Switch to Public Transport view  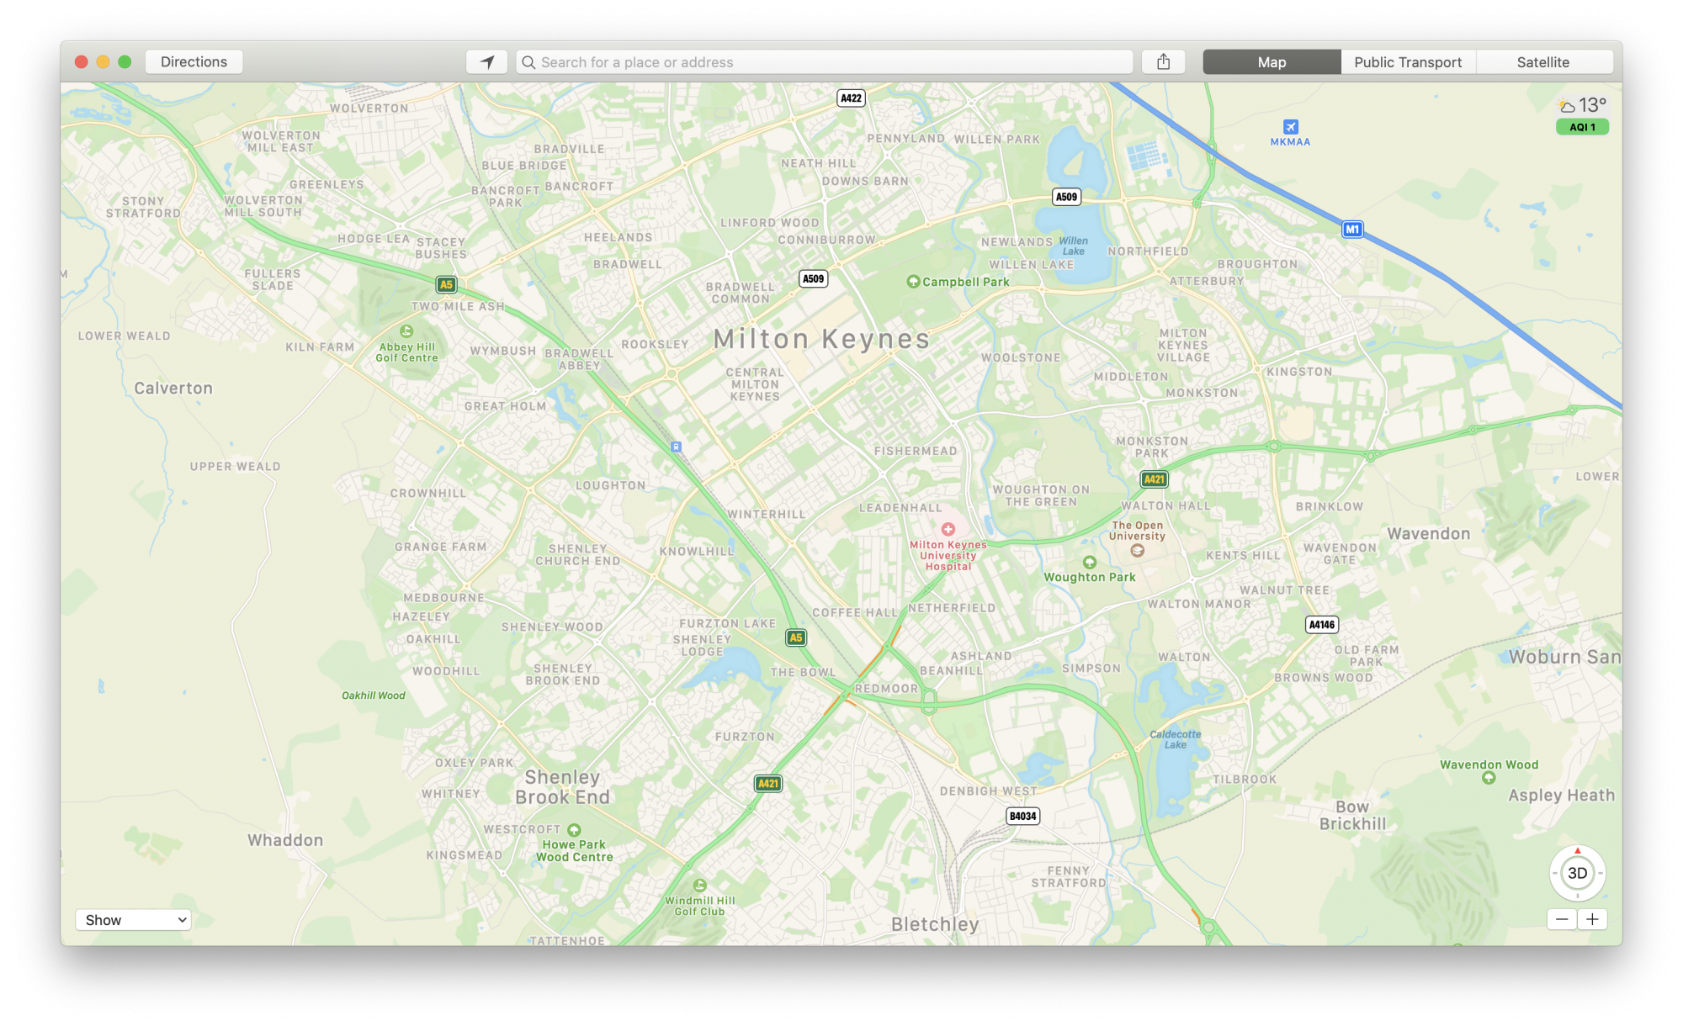click(1407, 62)
